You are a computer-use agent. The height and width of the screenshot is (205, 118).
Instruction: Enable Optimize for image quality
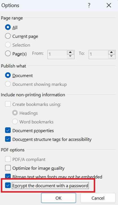(8, 168)
